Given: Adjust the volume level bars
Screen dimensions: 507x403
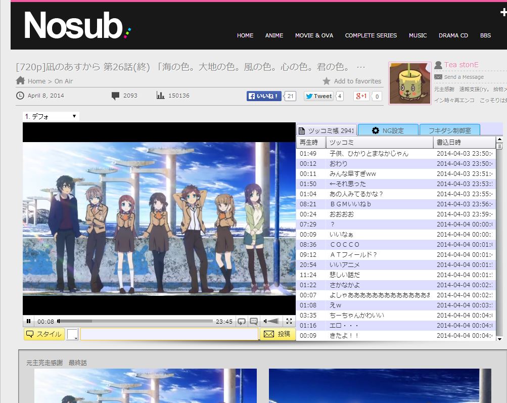Looking at the screenshot, I should (x=271, y=321).
